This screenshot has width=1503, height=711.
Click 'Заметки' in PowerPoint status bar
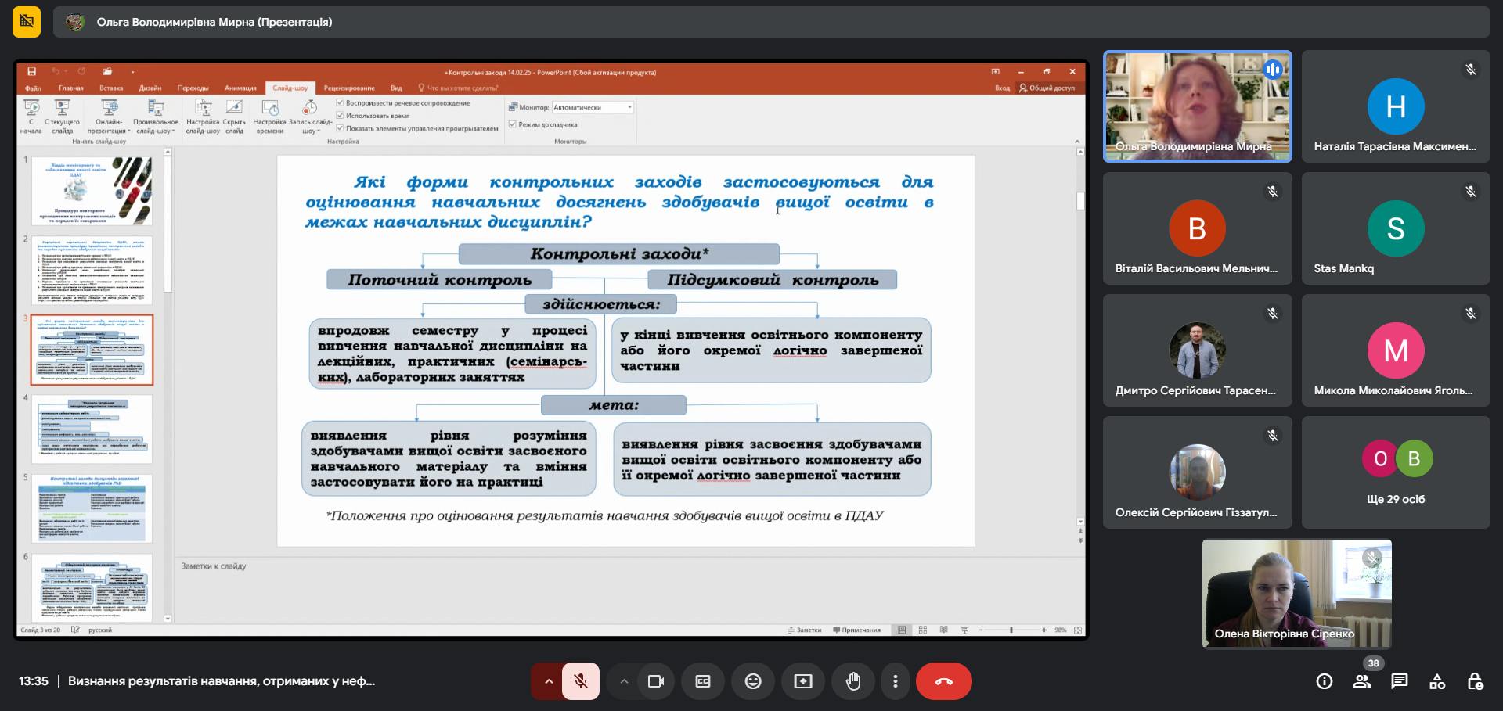tap(804, 630)
